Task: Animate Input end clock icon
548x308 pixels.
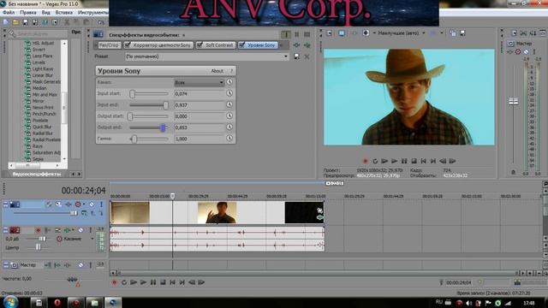Action: [x=229, y=104]
